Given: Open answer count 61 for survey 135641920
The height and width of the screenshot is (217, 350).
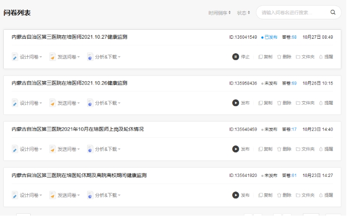Looking at the screenshot, I should pos(294,175).
